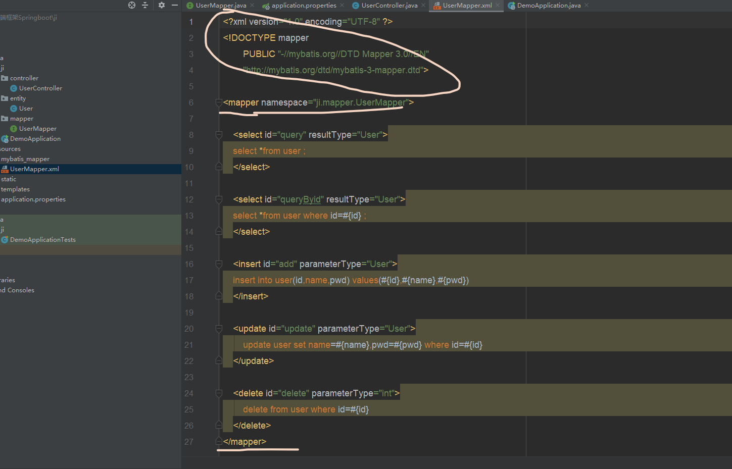Click the locate-file crosshair icon in project panel
Viewport: 732px width, 469px height.
pos(132,5)
